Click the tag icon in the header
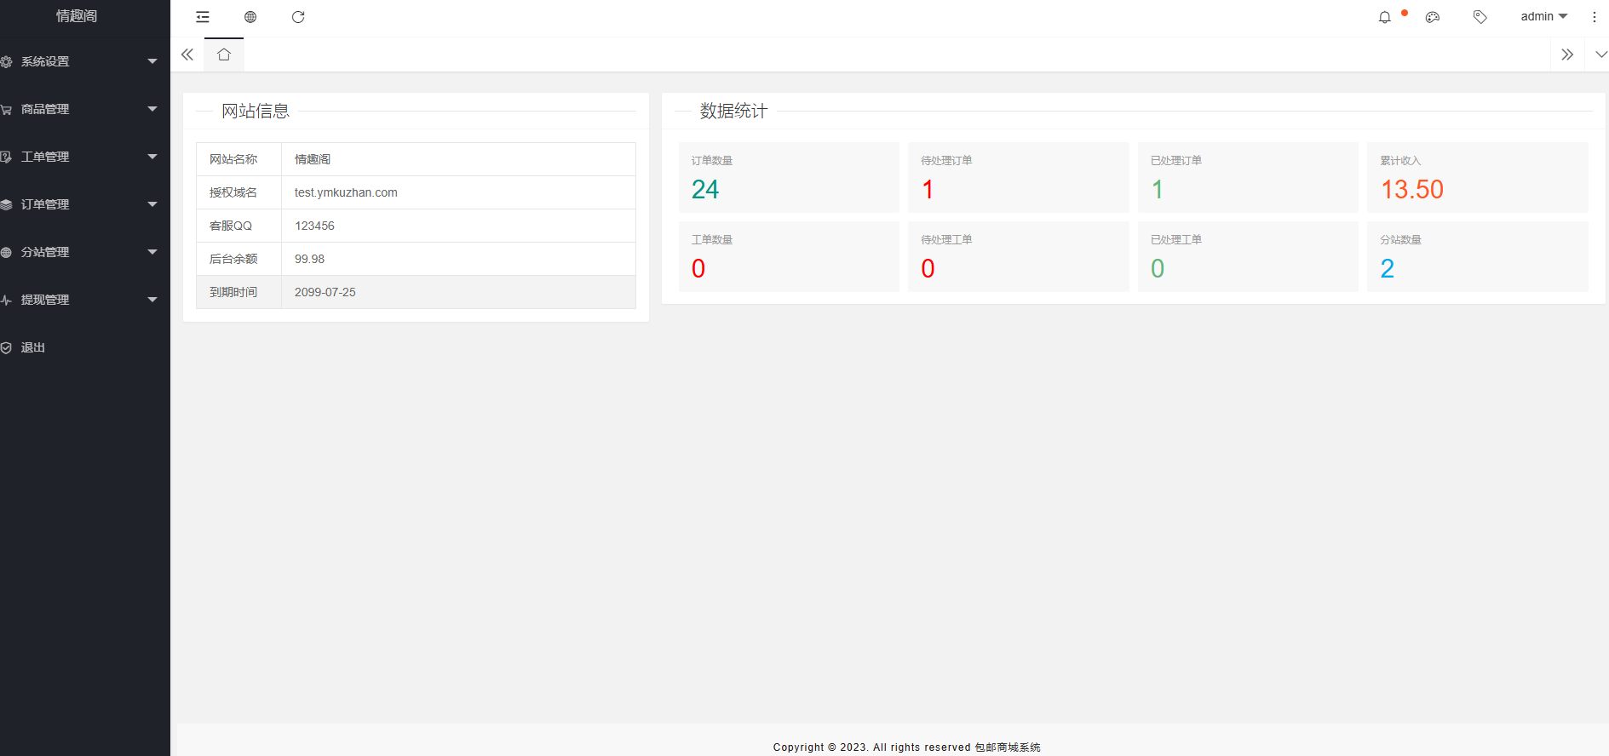1609x756 pixels. tap(1480, 17)
